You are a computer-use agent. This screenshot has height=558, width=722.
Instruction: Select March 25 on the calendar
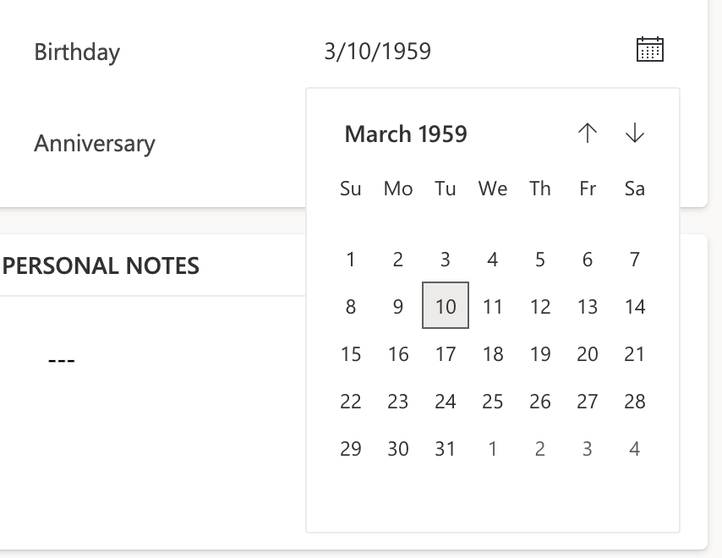click(493, 402)
